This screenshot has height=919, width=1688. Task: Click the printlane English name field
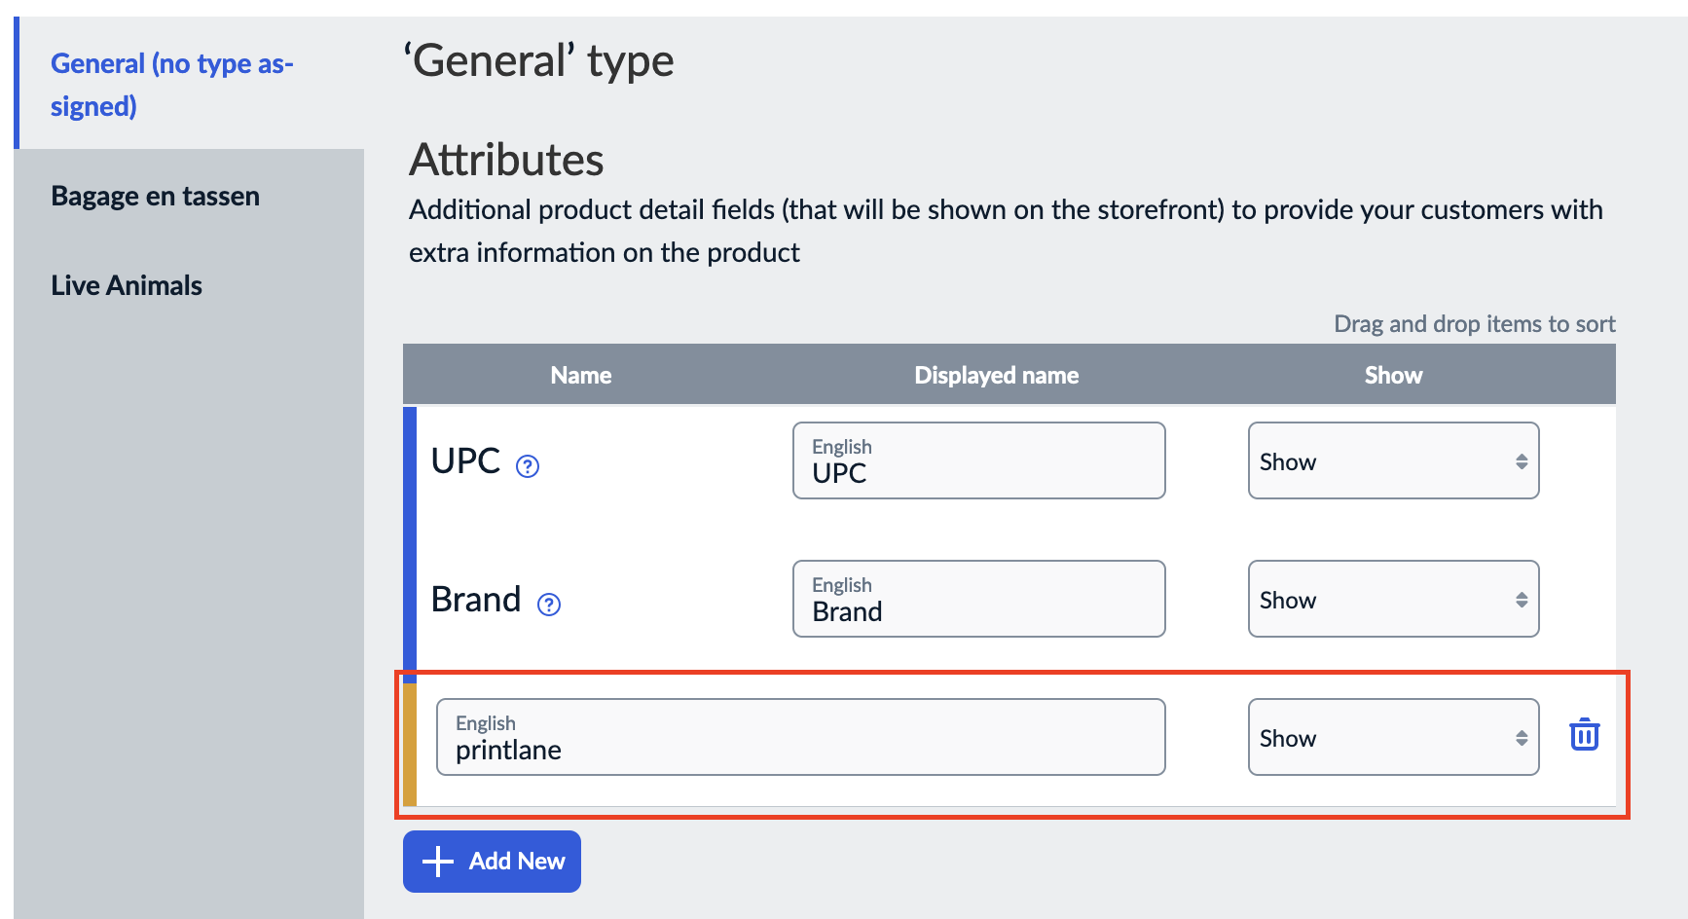point(800,737)
